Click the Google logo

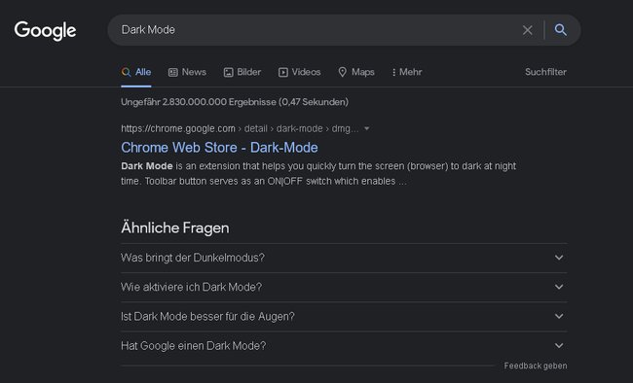(x=45, y=31)
